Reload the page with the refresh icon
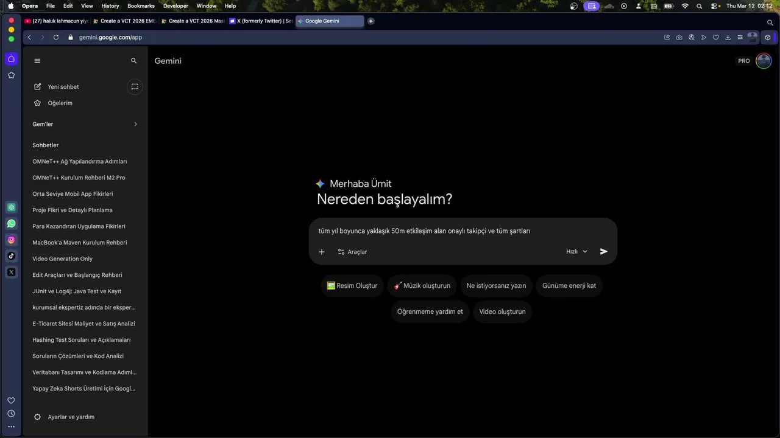The image size is (780, 438). [x=56, y=37]
